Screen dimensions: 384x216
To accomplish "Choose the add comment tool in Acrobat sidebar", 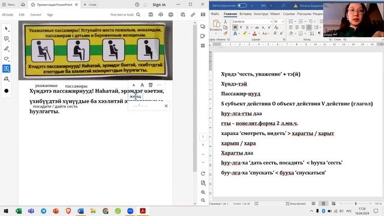I will click(x=7, y=38).
